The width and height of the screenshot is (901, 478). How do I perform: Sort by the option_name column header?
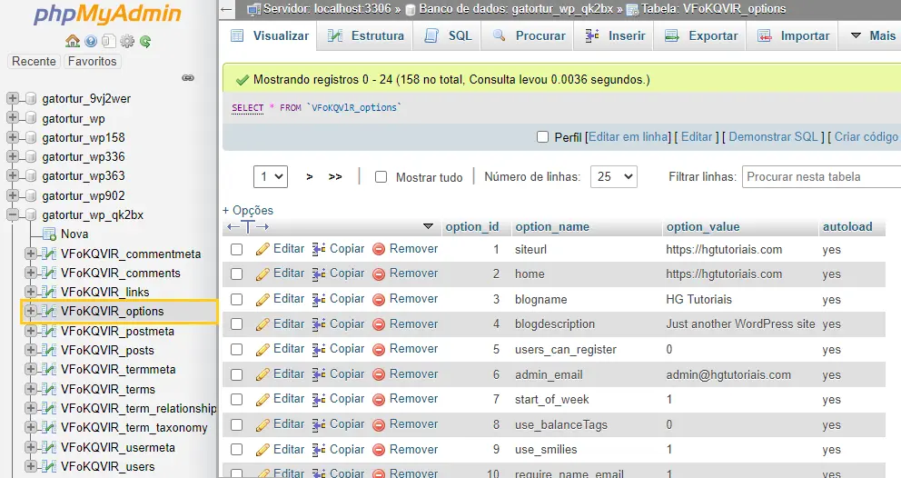pos(552,226)
